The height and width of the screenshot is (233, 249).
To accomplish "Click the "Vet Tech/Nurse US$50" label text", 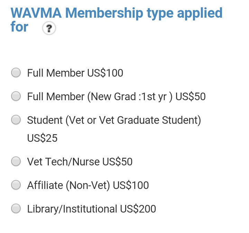I will [80, 162].
